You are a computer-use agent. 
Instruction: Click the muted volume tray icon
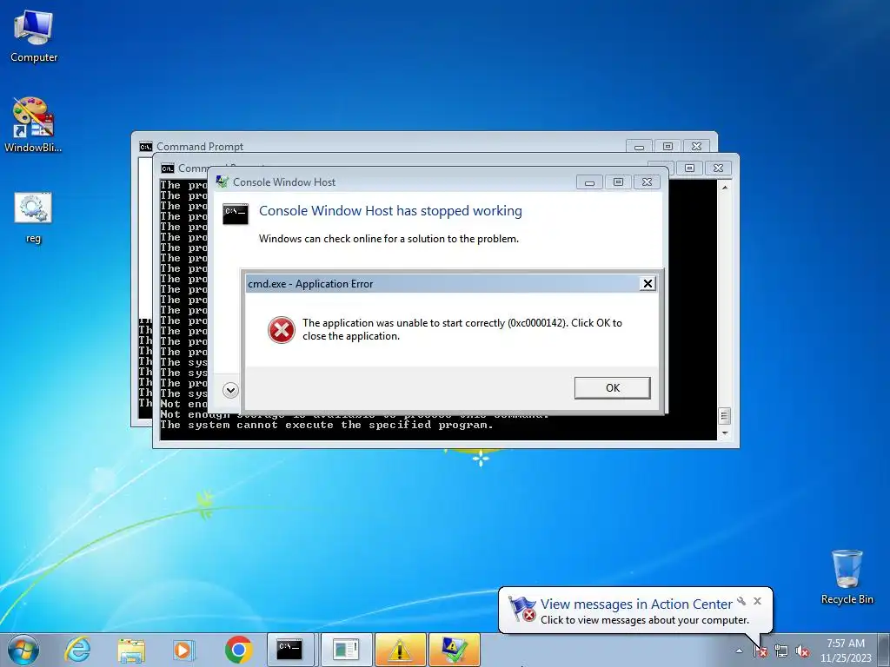(x=802, y=650)
